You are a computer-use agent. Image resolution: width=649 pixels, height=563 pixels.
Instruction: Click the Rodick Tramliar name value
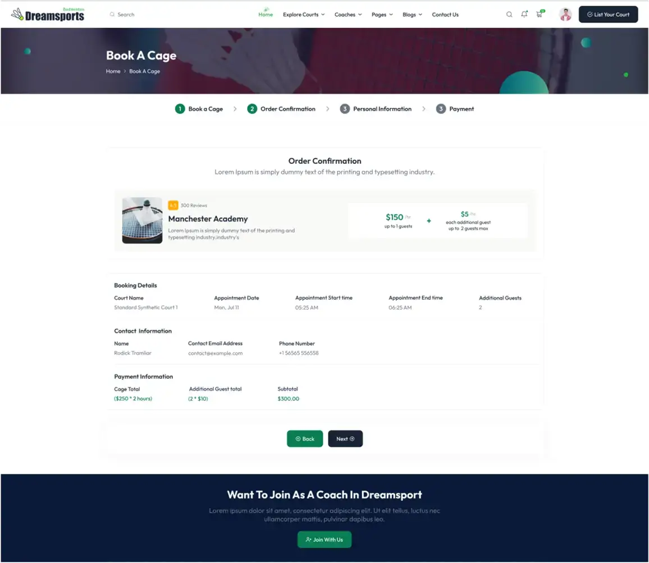[x=133, y=353]
